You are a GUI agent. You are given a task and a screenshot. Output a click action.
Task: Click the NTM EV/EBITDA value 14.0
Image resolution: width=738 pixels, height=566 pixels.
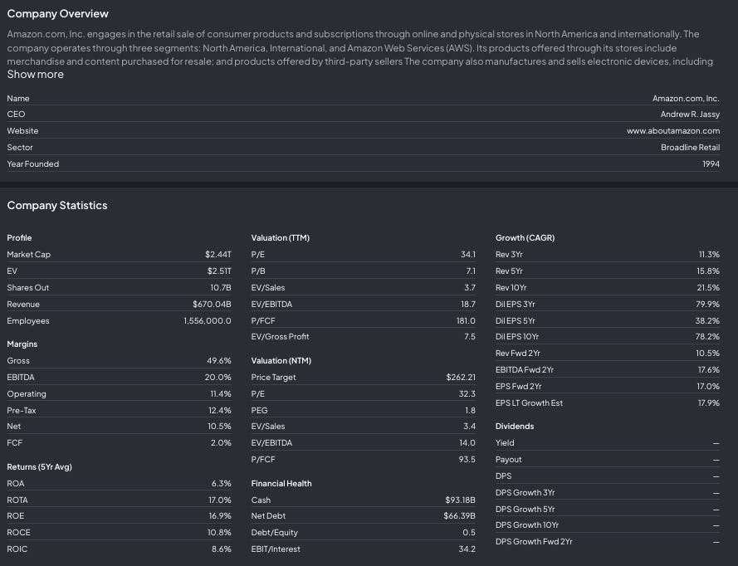tap(467, 442)
